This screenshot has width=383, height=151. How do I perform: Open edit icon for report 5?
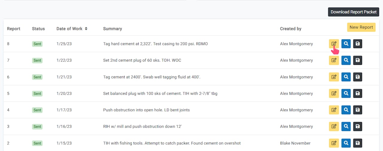coord(334,93)
